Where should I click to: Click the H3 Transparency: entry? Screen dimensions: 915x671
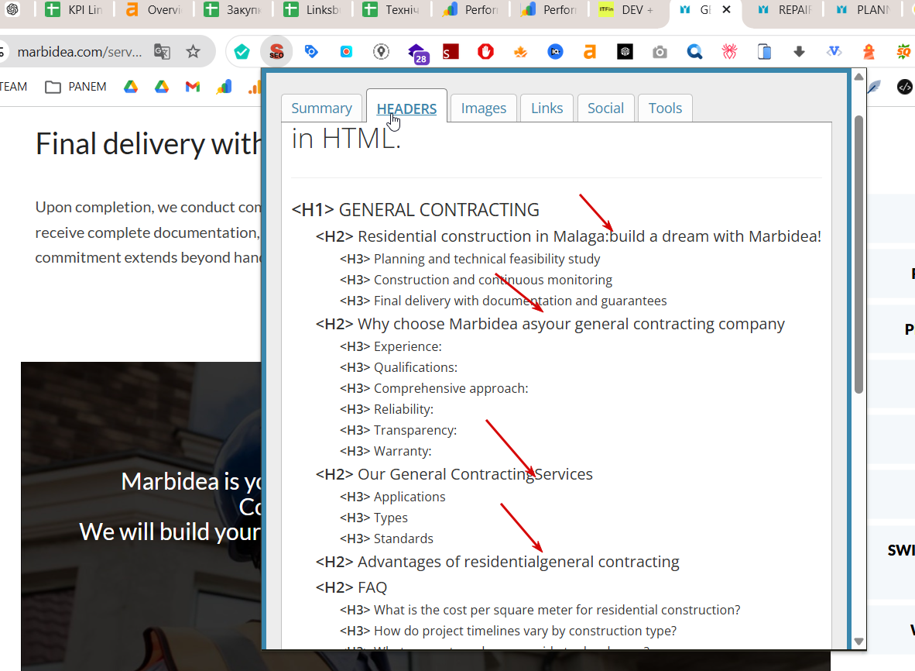(x=398, y=431)
